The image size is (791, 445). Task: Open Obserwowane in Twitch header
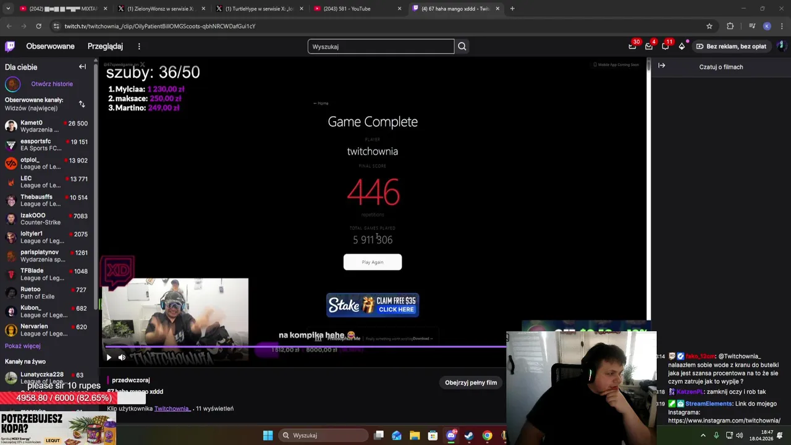(x=50, y=46)
